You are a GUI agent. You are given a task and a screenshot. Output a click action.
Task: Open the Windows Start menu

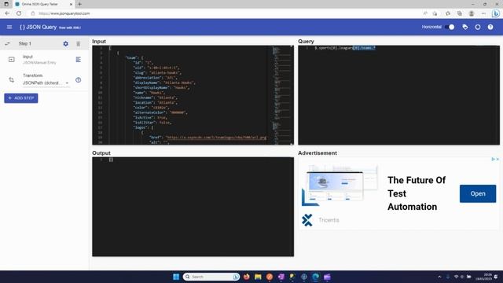(176, 277)
